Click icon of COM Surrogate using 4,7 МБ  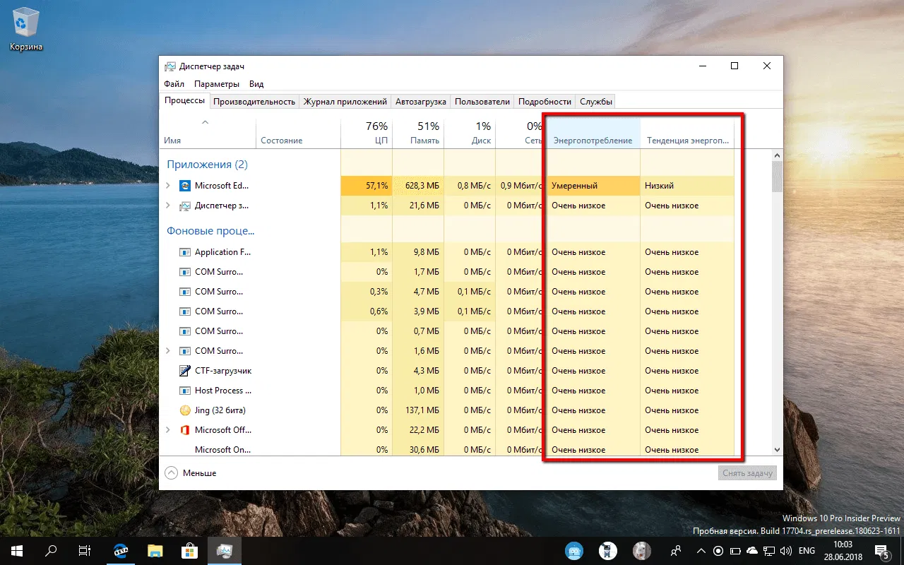(185, 292)
